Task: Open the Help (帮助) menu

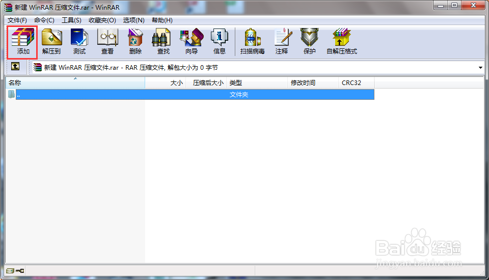Action: point(162,20)
